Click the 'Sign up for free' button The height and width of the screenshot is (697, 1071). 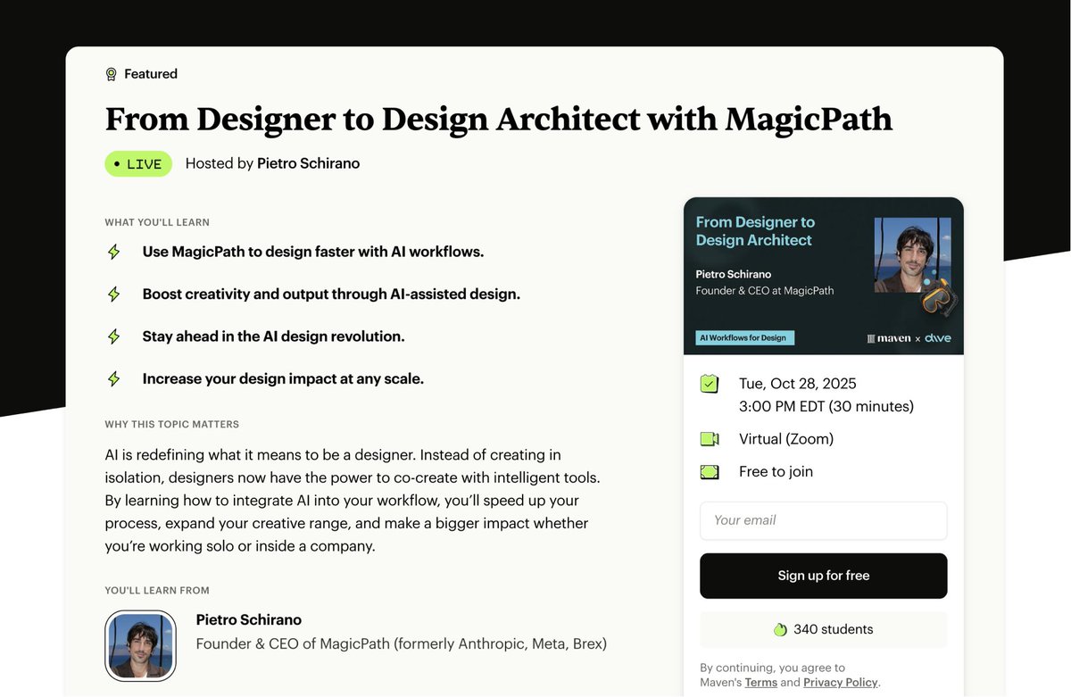coord(823,576)
